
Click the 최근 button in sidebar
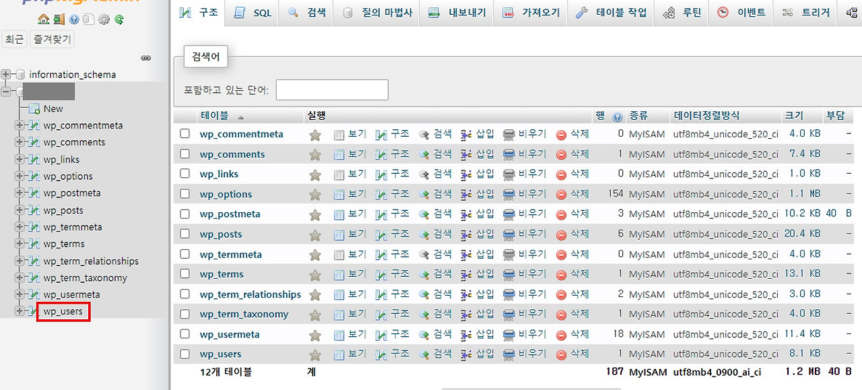click(x=14, y=40)
